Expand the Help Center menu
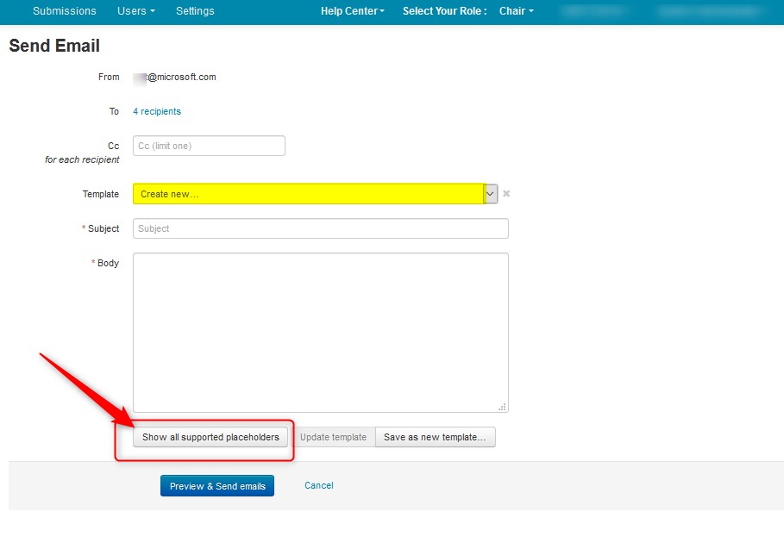Viewport: 784px width, 549px height. point(352,11)
